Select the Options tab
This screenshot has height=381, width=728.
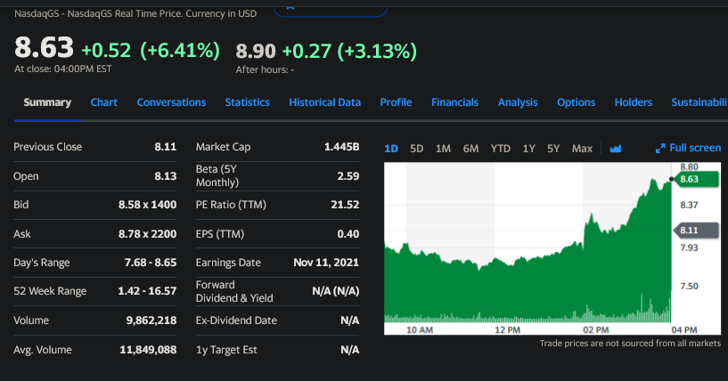click(576, 102)
